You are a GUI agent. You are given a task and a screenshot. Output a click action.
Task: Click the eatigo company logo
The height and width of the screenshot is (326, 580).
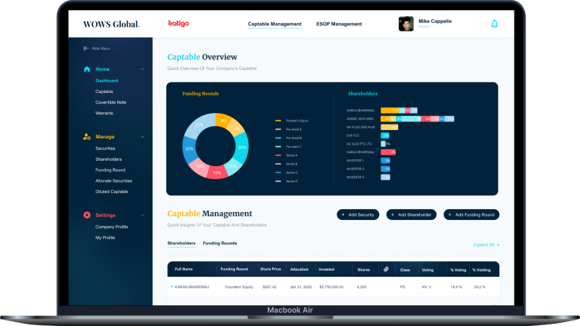tap(178, 24)
